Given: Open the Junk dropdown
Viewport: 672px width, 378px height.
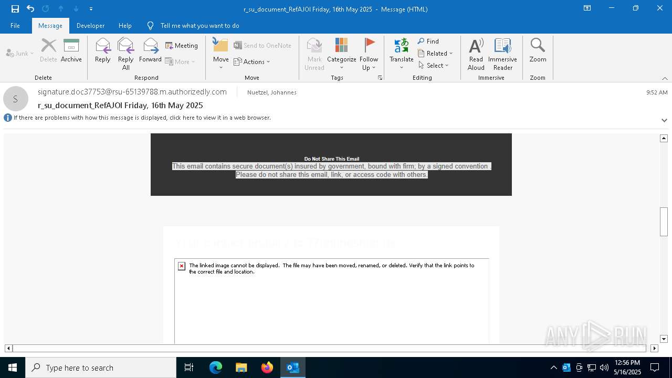Looking at the screenshot, I should coord(20,53).
